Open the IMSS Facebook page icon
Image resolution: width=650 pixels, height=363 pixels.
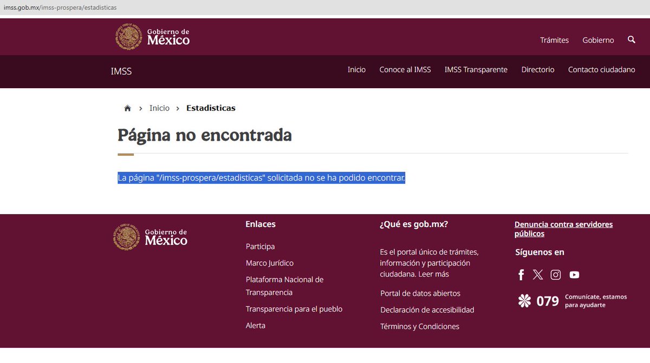(521, 275)
